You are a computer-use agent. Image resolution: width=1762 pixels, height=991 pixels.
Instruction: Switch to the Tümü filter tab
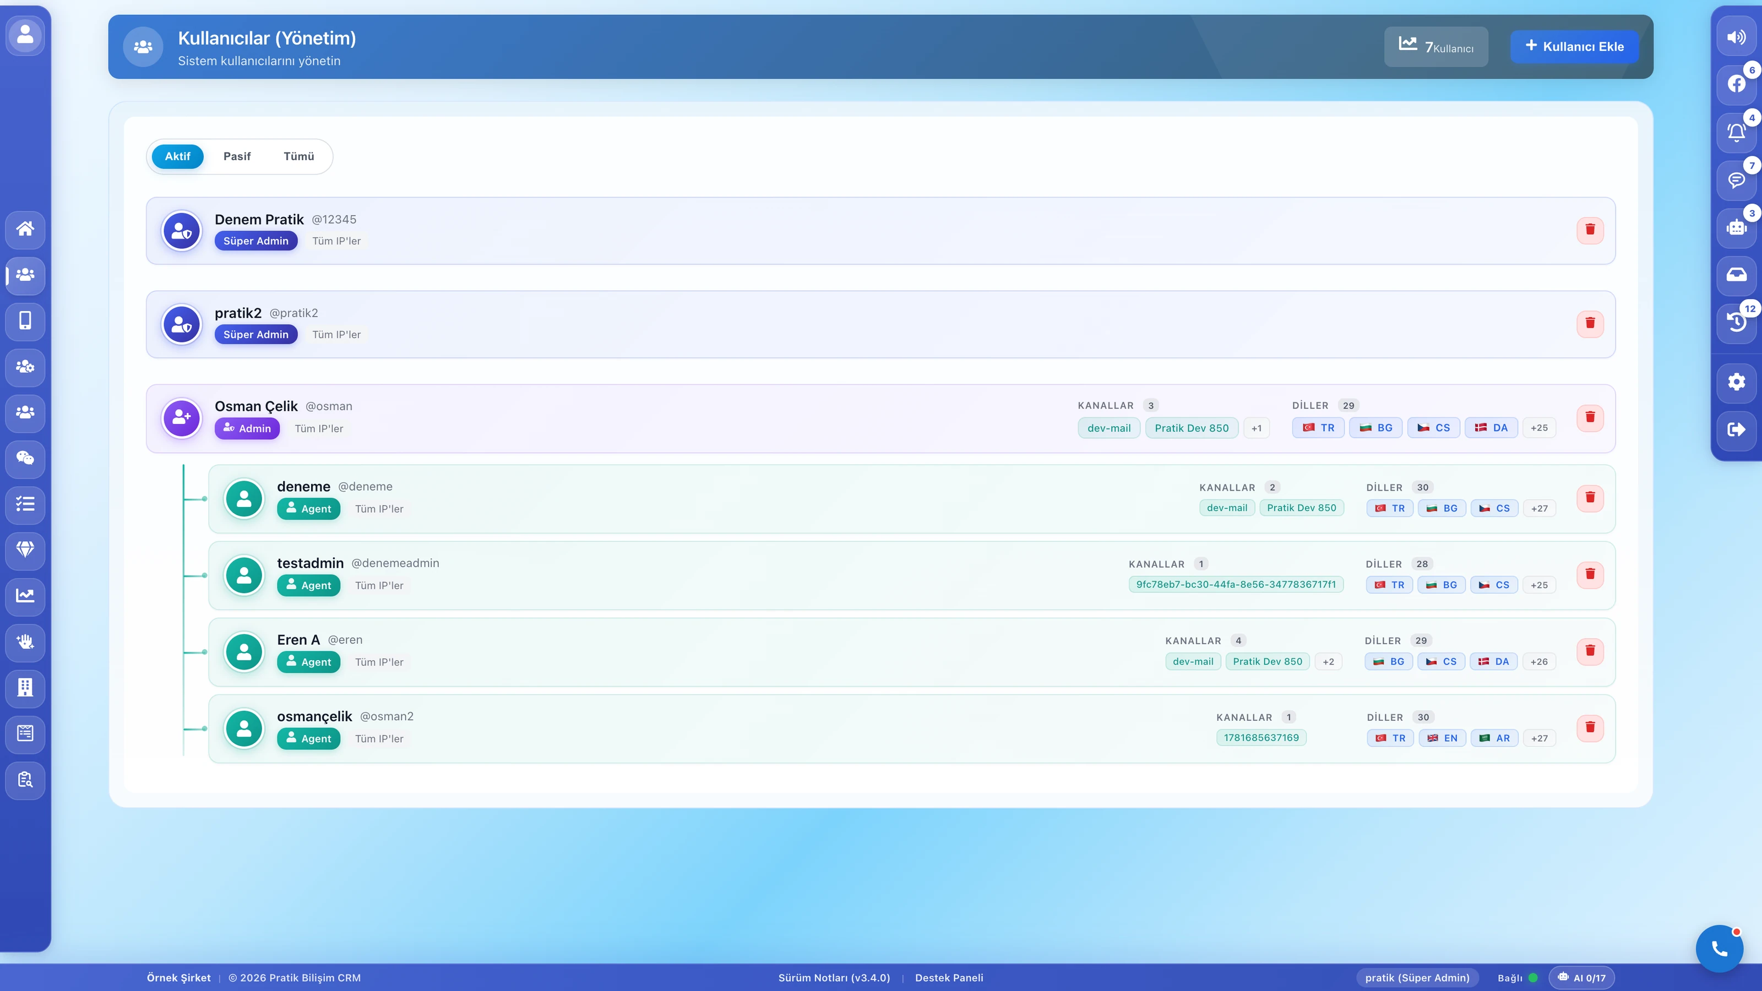tap(299, 156)
